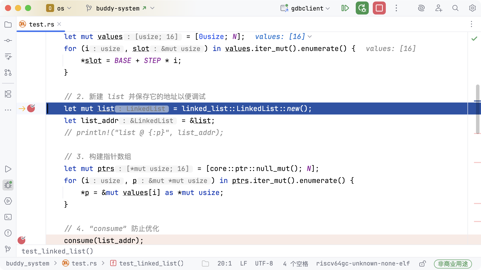Image resolution: width=481 pixels, height=270 pixels.
Task: Select the test.rs editor tab
Action: (41, 24)
